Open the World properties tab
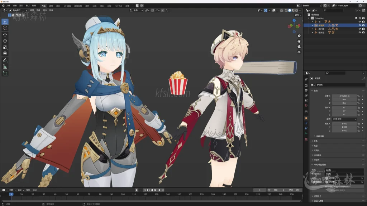Viewport: 367px width, 206px height. click(x=306, y=106)
